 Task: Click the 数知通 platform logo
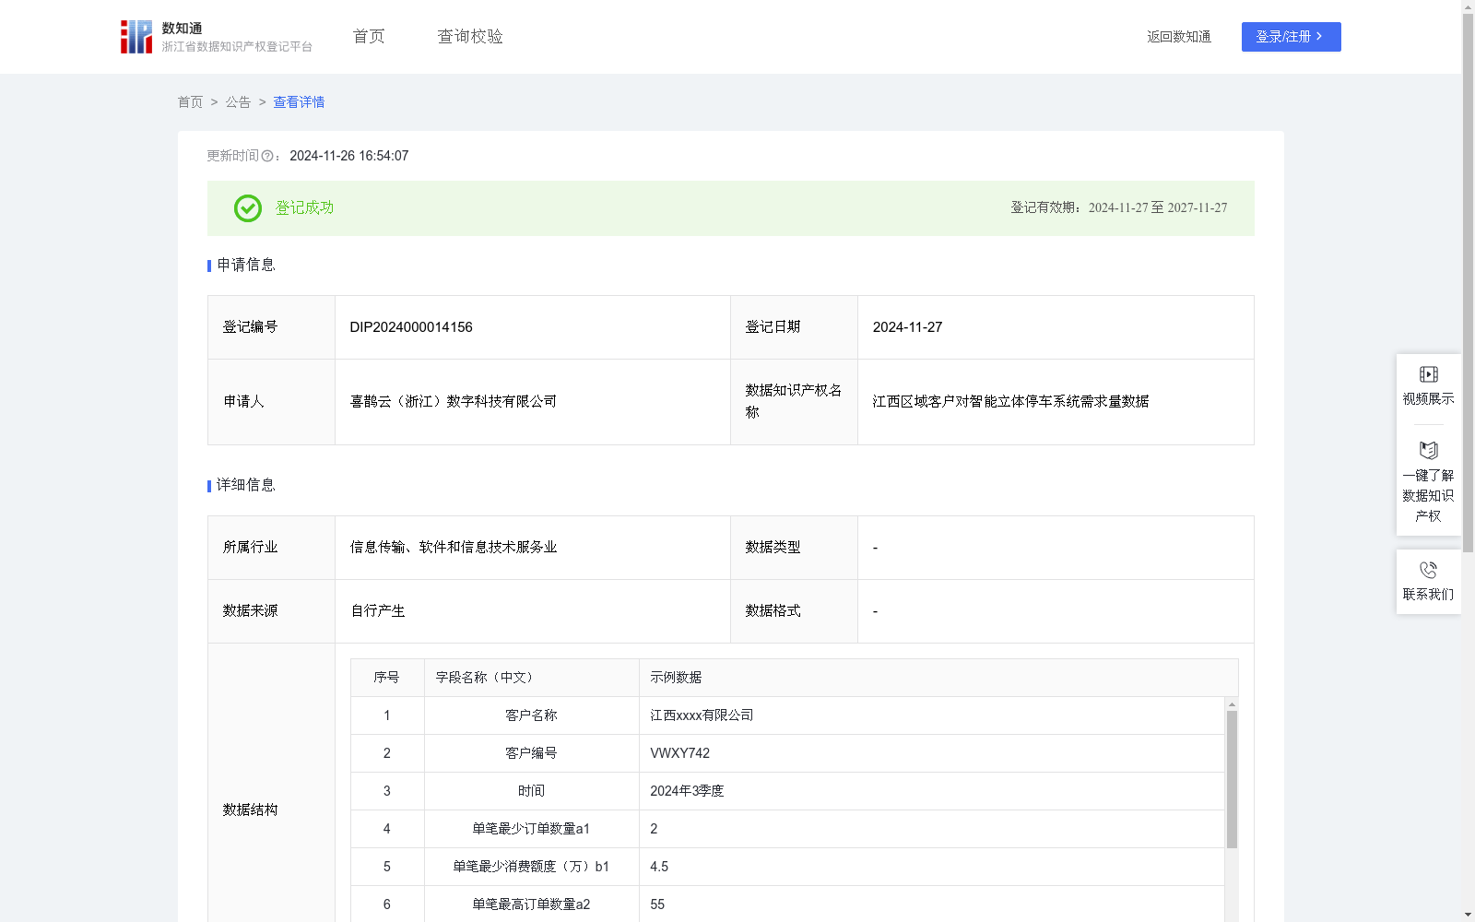click(217, 37)
